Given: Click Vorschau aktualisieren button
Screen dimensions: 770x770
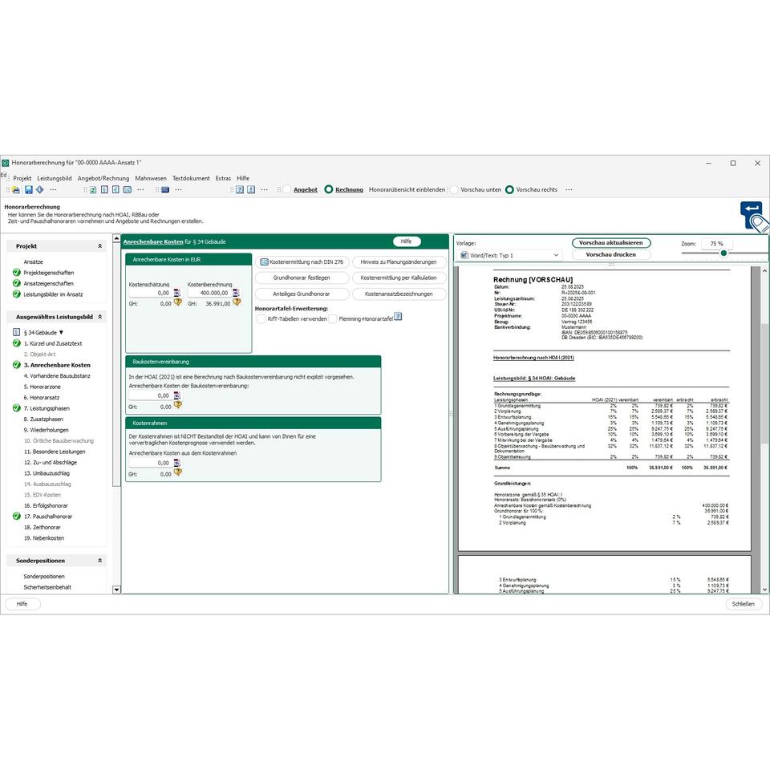Looking at the screenshot, I should pos(611,243).
